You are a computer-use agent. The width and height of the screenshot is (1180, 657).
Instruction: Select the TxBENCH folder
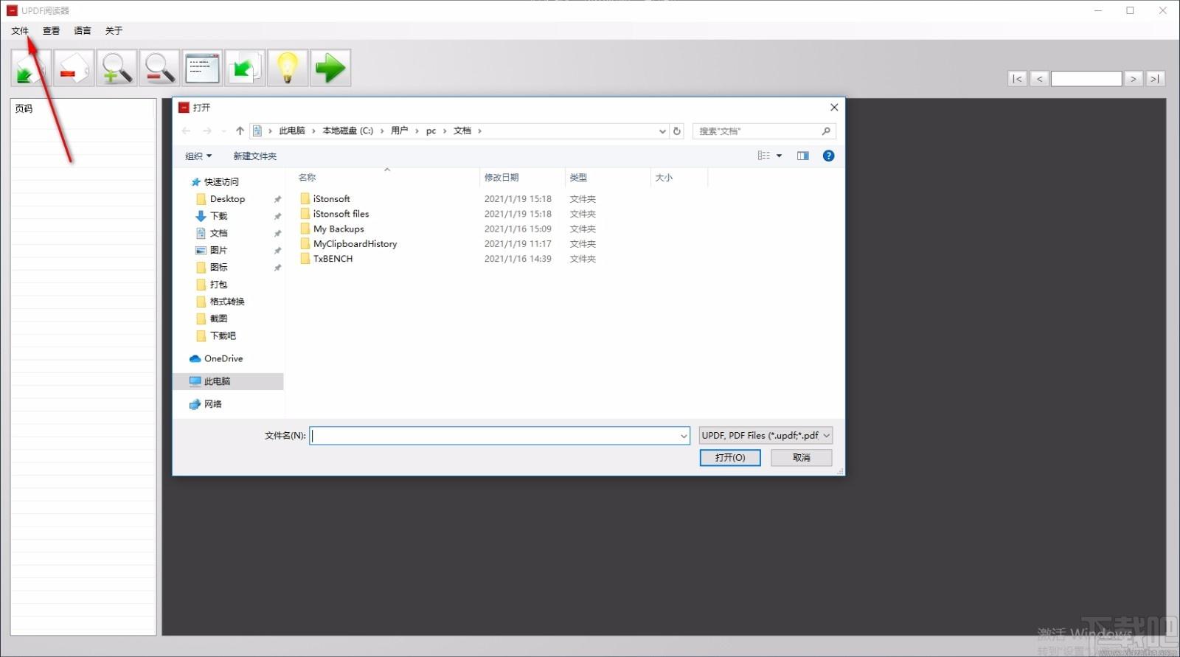(x=333, y=259)
